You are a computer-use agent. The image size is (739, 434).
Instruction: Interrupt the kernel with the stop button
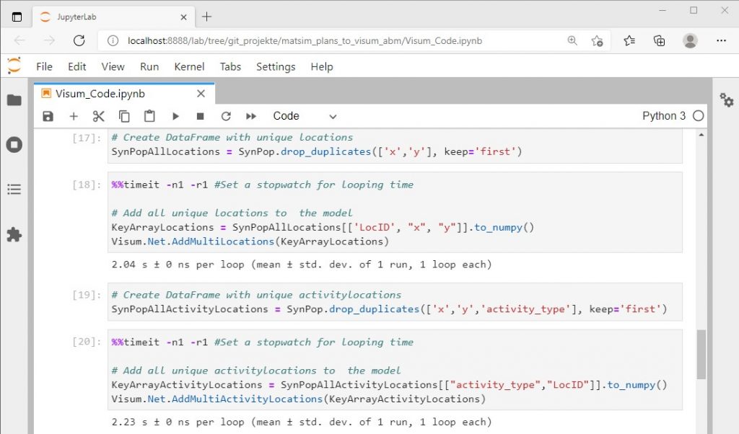click(201, 116)
